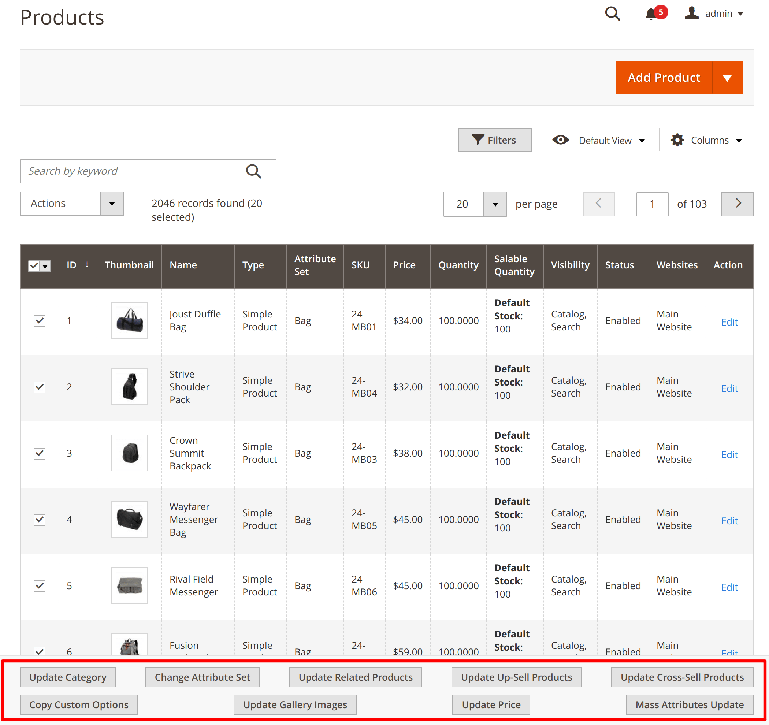Viewport: 769px width, 725px height.
Task: Edit the Strive Shoulder Pack product
Action: [x=729, y=388]
